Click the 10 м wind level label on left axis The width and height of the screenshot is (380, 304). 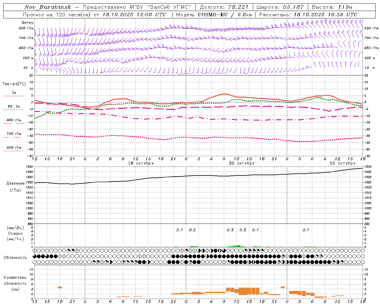click(x=28, y=68)
